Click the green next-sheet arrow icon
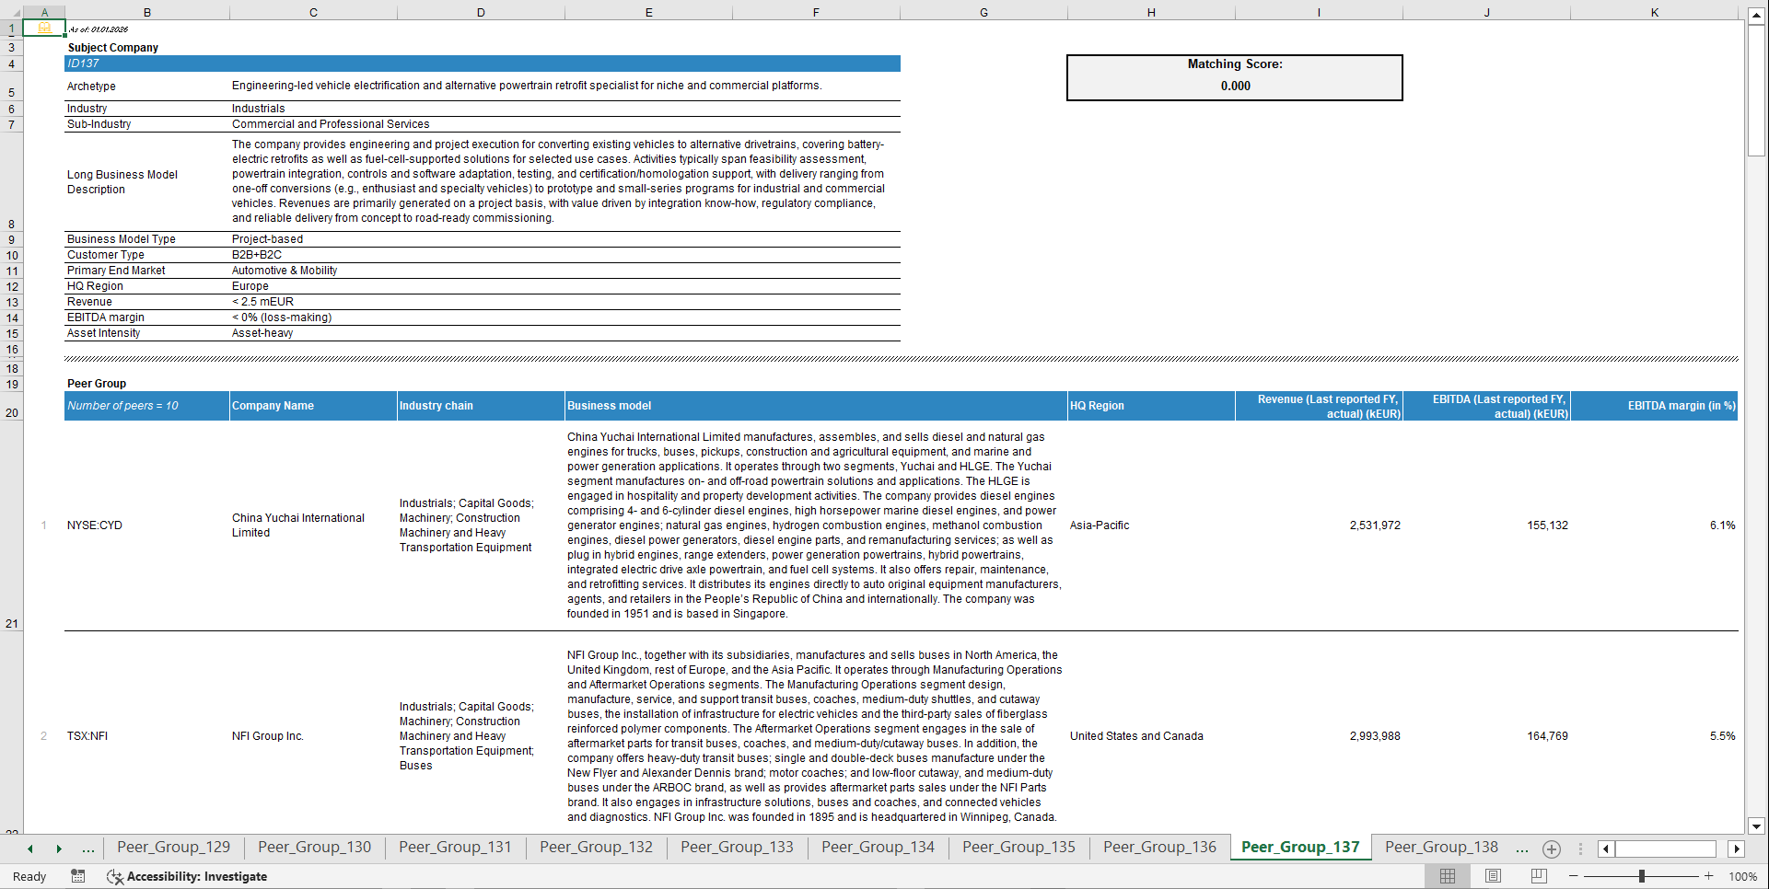This screenshot has width=1769, height=889. pyautogui.click(x=59, y=849)
